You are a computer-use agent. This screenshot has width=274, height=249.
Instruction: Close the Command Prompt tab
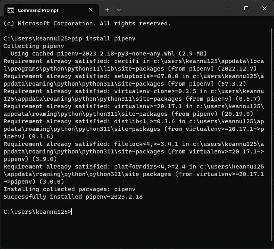pos(91,10)
